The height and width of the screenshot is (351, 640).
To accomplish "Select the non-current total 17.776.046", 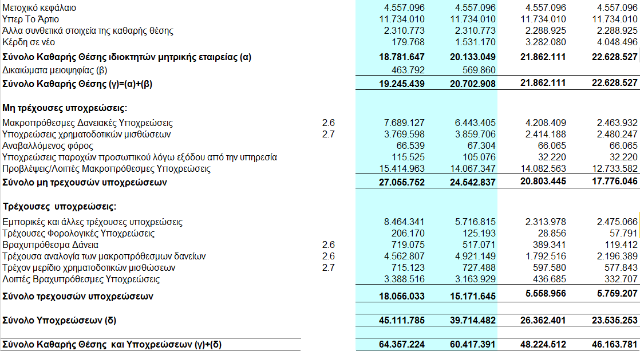I will (615, 181).
